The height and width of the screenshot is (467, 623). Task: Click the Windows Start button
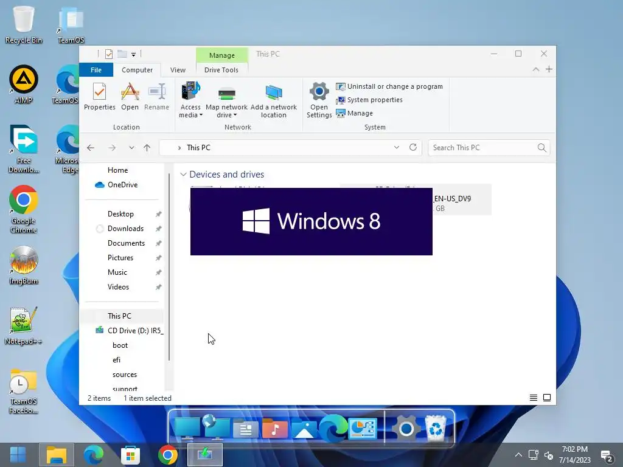[x=18, y=455]
